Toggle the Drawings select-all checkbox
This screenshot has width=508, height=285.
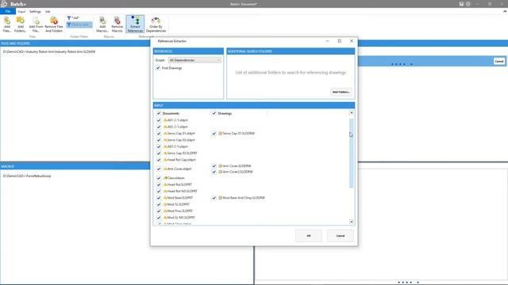(214, 113)
